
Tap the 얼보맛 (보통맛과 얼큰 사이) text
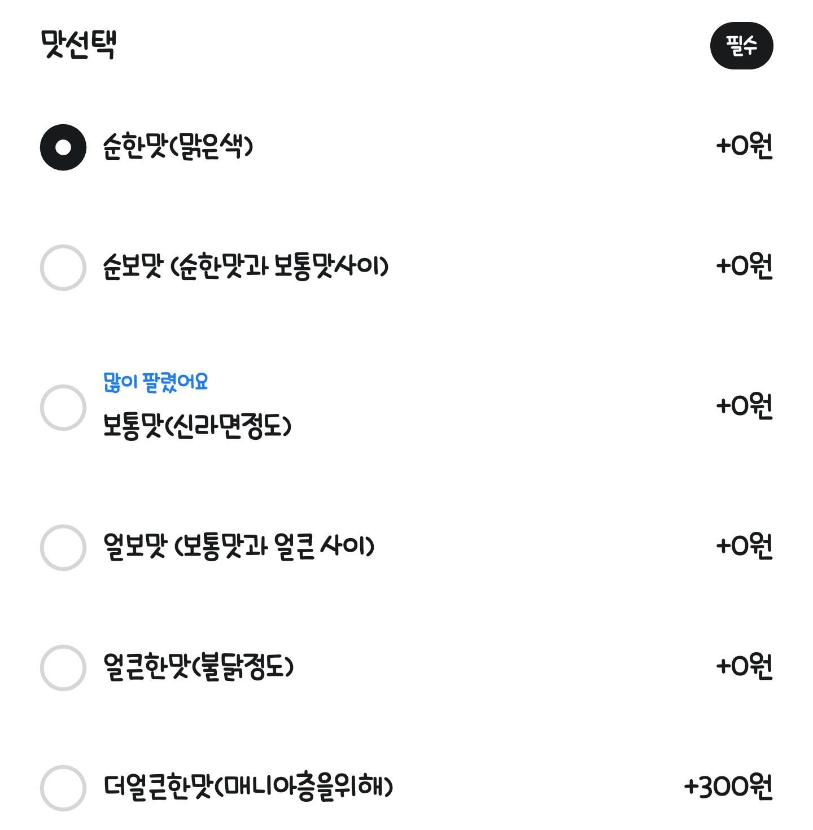click(x=239, y=547)
